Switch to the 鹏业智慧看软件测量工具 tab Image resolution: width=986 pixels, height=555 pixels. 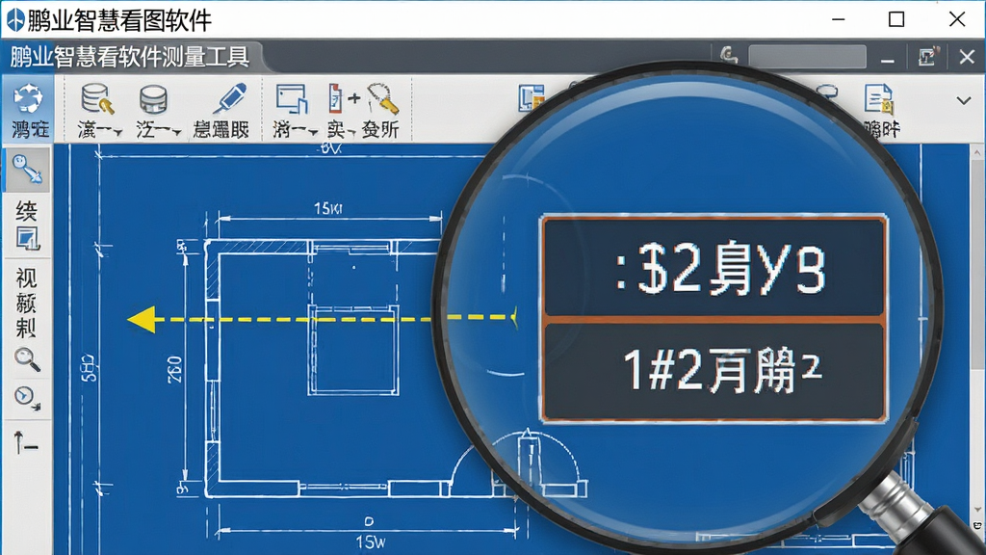tap(130, 57)
